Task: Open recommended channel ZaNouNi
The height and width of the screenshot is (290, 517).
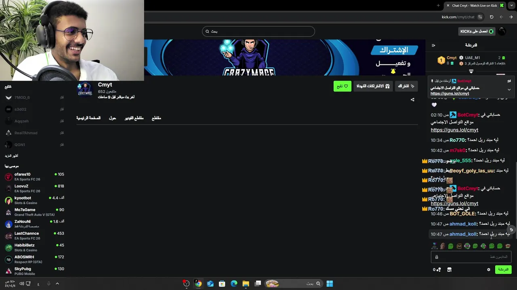Action: point(34,224)
